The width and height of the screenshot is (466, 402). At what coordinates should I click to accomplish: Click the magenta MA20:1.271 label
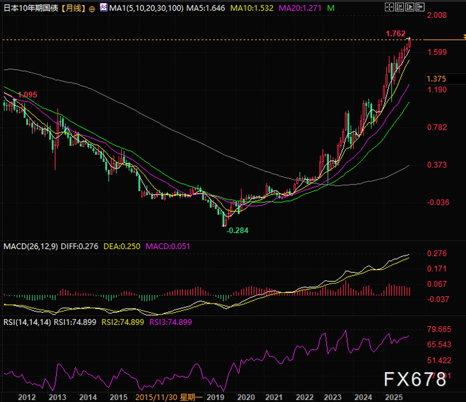click(300, 8)
